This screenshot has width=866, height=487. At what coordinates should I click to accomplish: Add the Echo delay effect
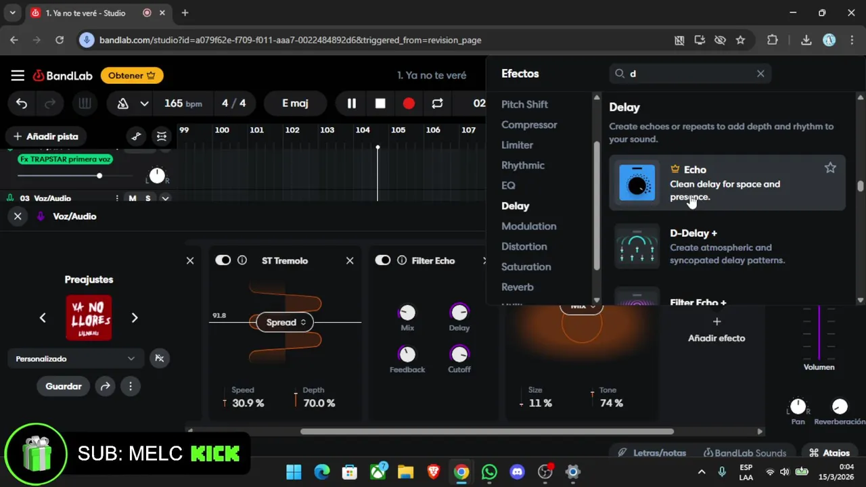(727, 183)
